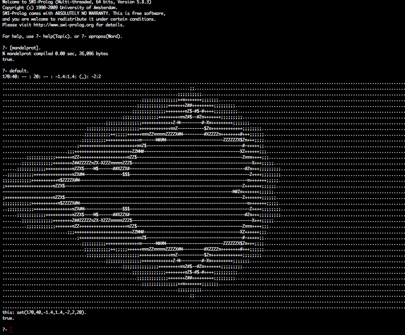
Task: Click the 'SWI-Prolog comes with ABSOLUTELY NO WARRANTY' line
Action: [x=83, y=13]
